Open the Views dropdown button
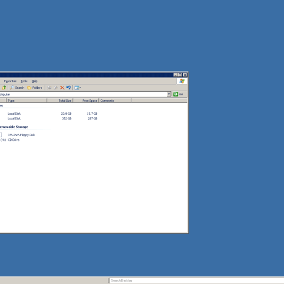Image resolution: width=284 pixels, height=284 pixels. click(78, 88)
